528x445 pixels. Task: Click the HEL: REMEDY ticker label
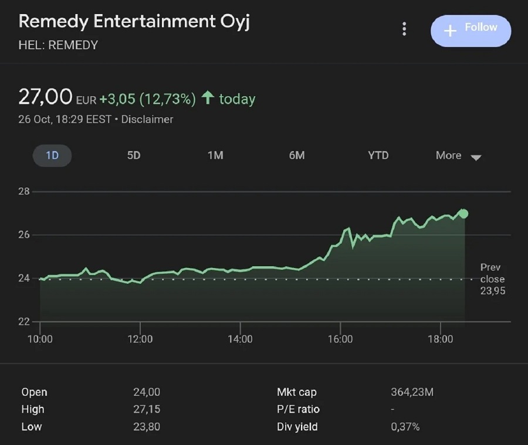tap(58, 45)
